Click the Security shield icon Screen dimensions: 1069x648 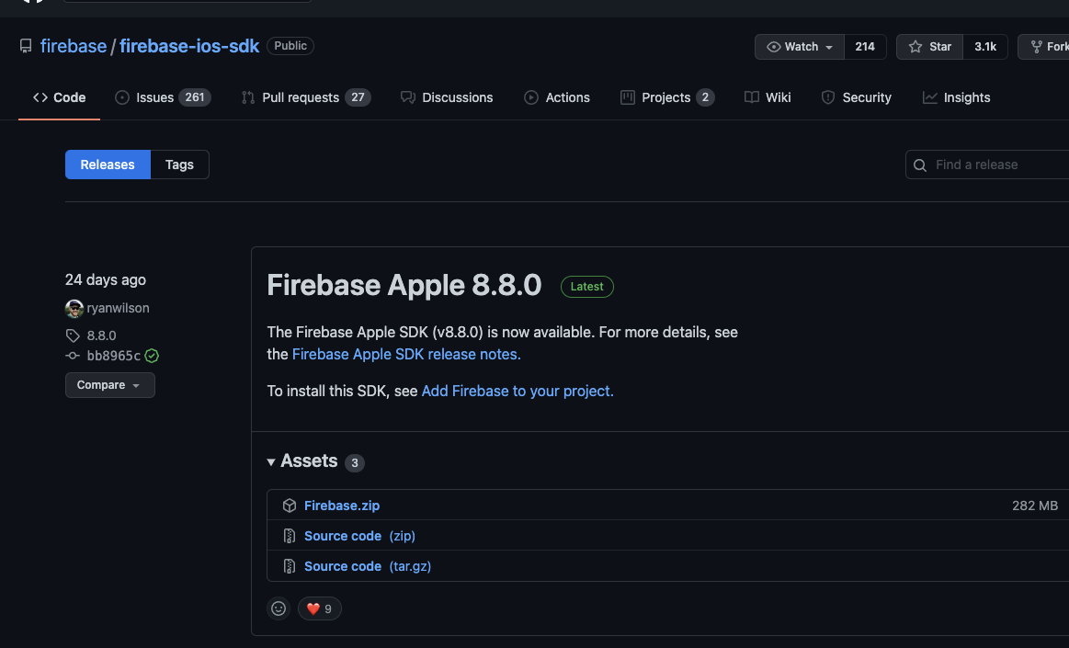click(828, 97)
